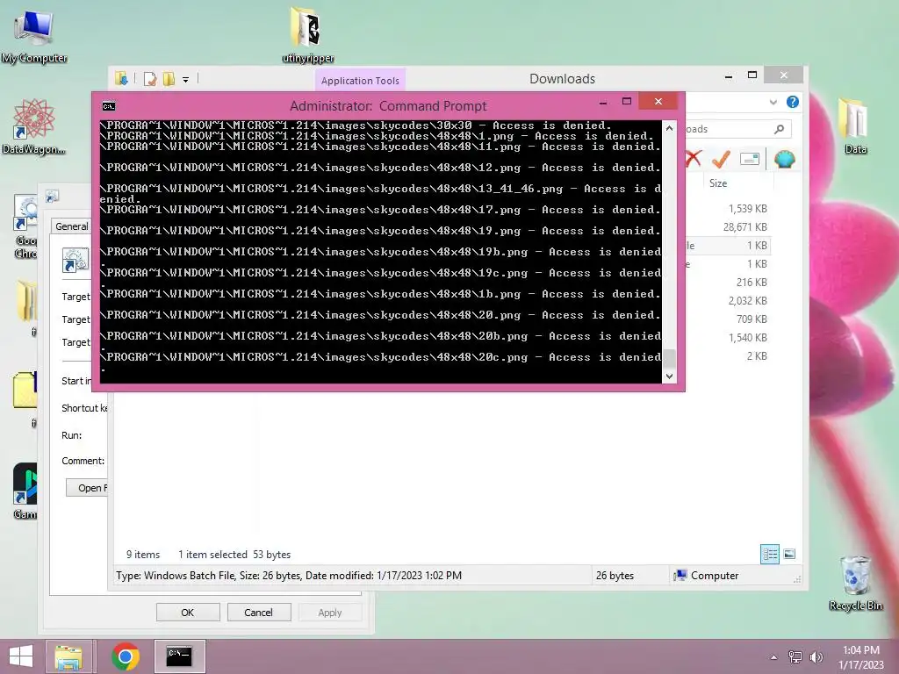The image size is (899, 674).
Task: Expand the Explorer ribbon using the chevron
Action: (x=773, y=102)
